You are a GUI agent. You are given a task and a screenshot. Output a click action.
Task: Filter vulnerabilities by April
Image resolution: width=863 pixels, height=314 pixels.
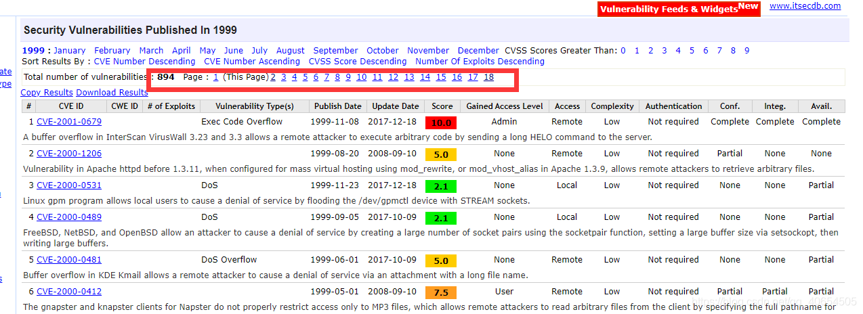pyautogui.click(x=182, y=51)
